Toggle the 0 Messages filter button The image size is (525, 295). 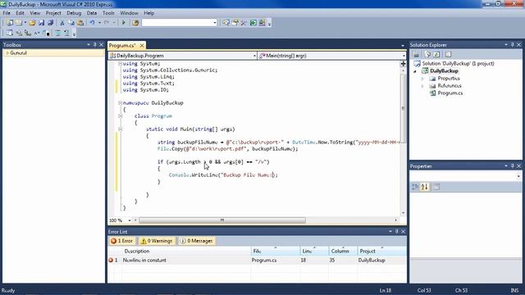tap(197, 241)
